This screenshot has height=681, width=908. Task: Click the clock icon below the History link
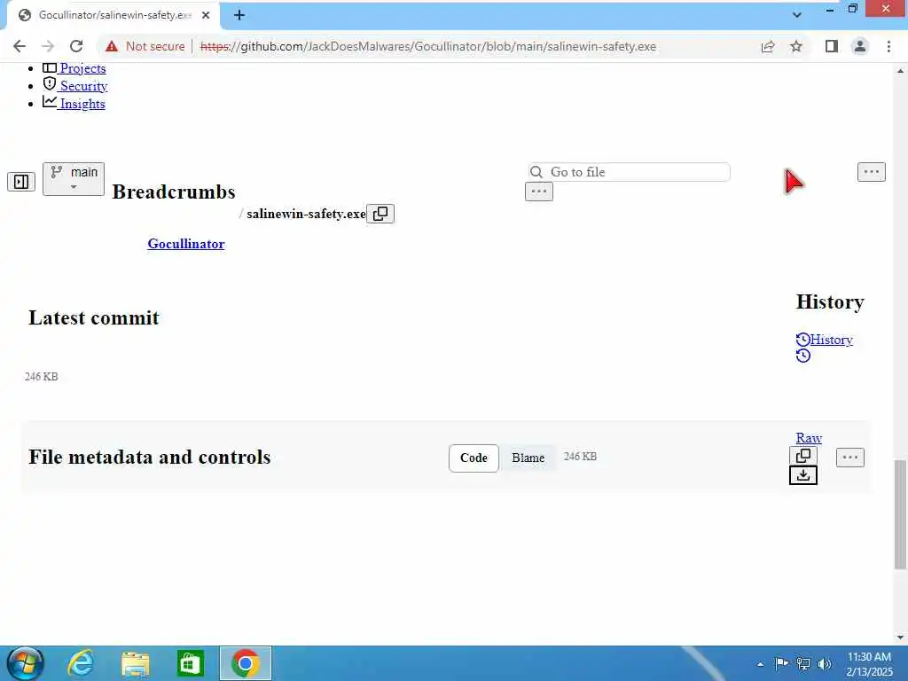[802, 356]
